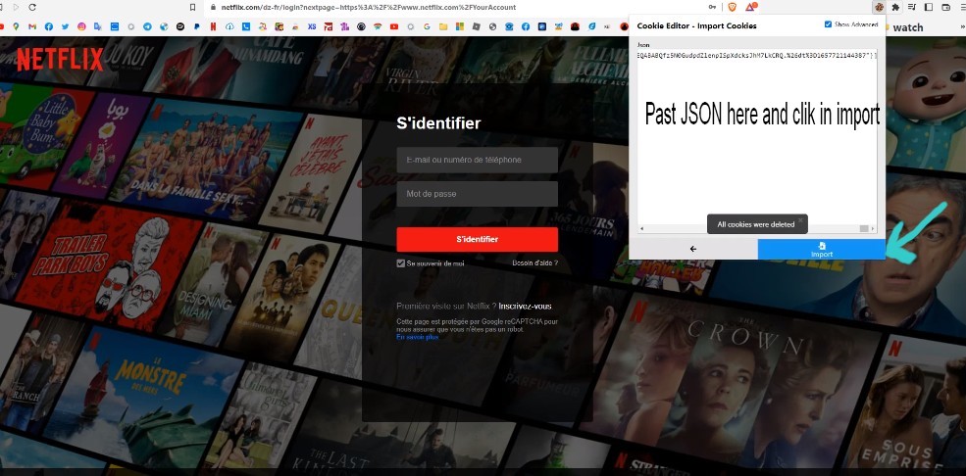Dismiss the 'All cookies were deleted' notification
The width and height of the screenshot is (966, 476).
[799, 219]
